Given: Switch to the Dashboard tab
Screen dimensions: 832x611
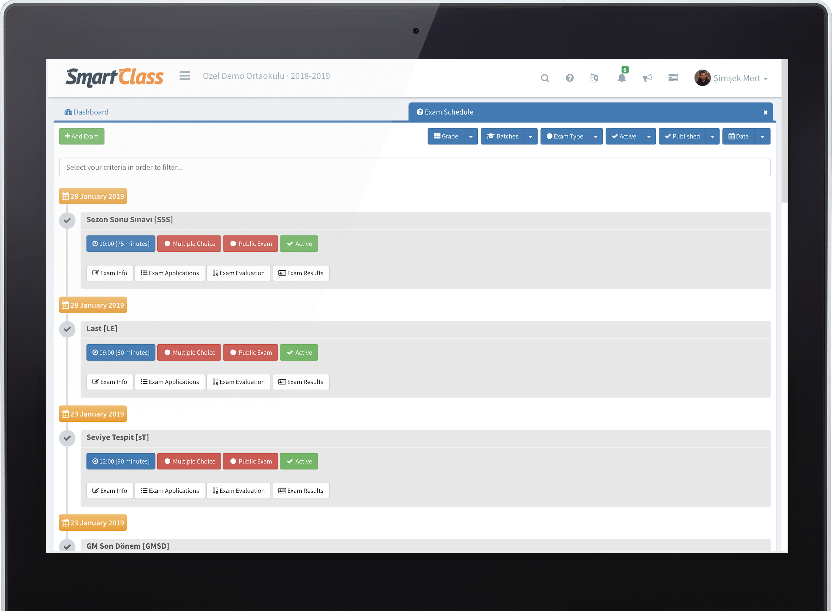Looking at the screenshot, I should click(86, 112).
